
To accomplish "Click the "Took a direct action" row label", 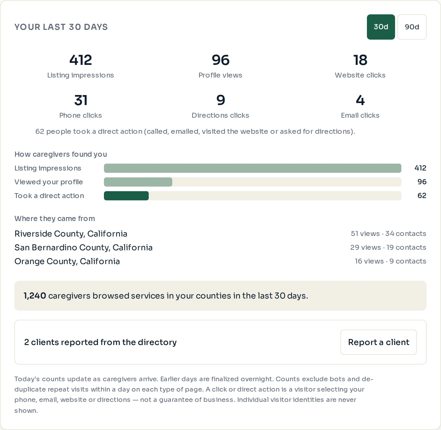I will click(x=49, y=196).
